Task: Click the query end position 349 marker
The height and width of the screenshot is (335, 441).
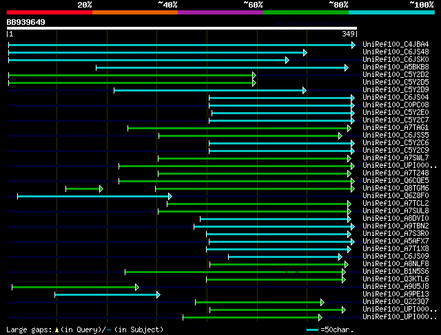Action: tap(349, 34)
